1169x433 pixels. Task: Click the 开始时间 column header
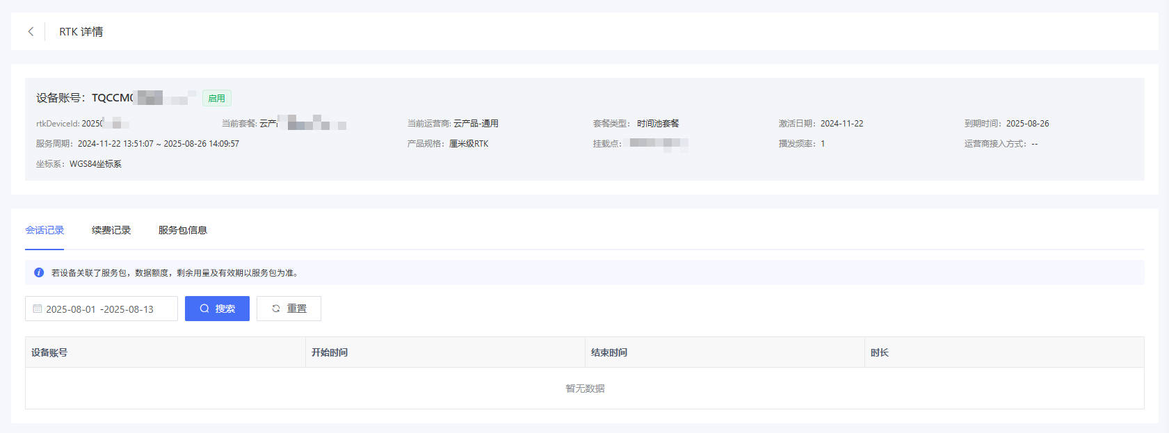pyautogui.click(x=330, y=352)
